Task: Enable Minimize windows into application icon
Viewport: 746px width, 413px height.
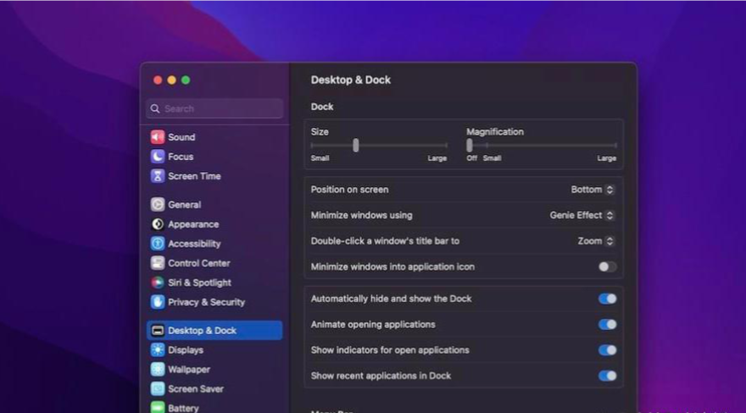Action: [x=607, y=267]
